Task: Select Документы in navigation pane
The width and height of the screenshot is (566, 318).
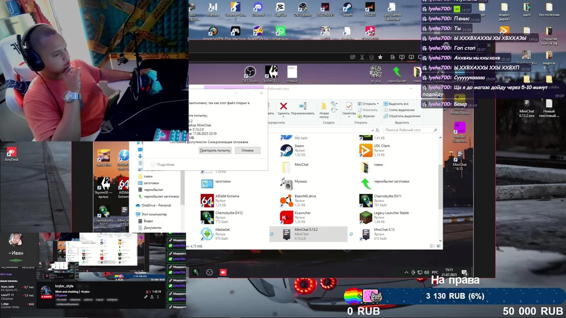Action: pos(152,228)
